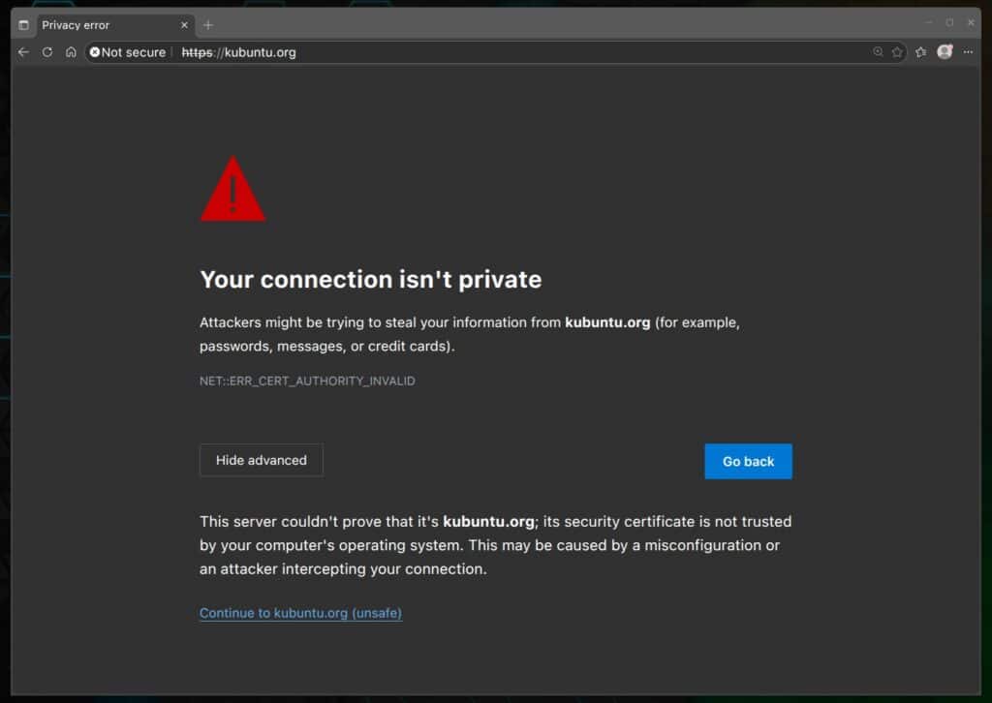Navigate back using the back arrow
This screenshot has width=992, height=703.
point(23,52)
